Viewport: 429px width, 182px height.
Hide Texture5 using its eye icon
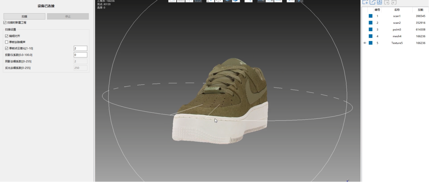(x=365, y=43)
